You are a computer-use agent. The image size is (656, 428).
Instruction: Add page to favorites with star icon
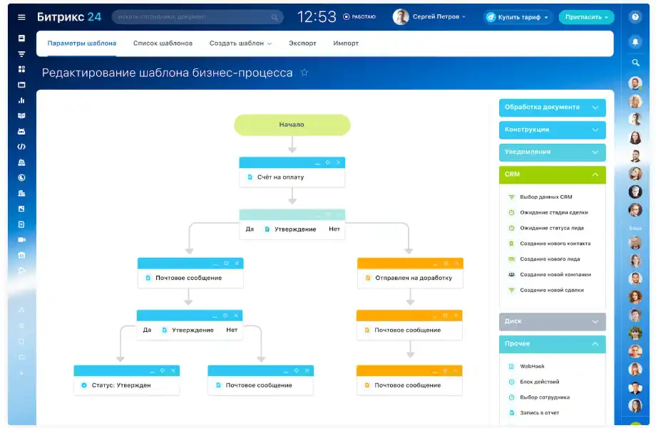[x=304, y=73]
